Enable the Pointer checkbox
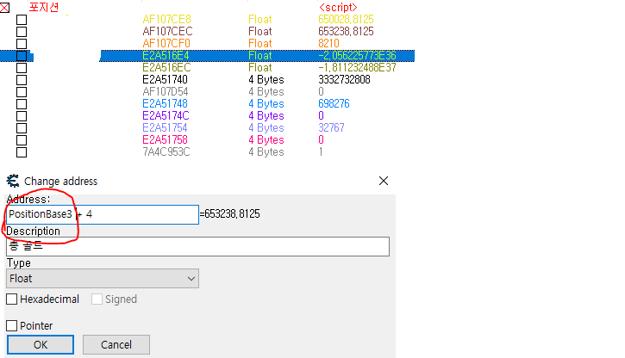This screenshot has height=358, width=625. (12, 326)
